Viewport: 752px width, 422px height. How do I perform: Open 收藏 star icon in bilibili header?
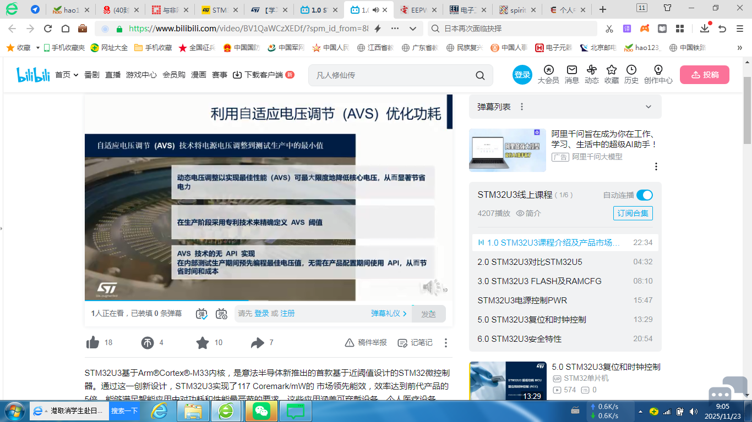pyautogui.click(x=612, y=74)
